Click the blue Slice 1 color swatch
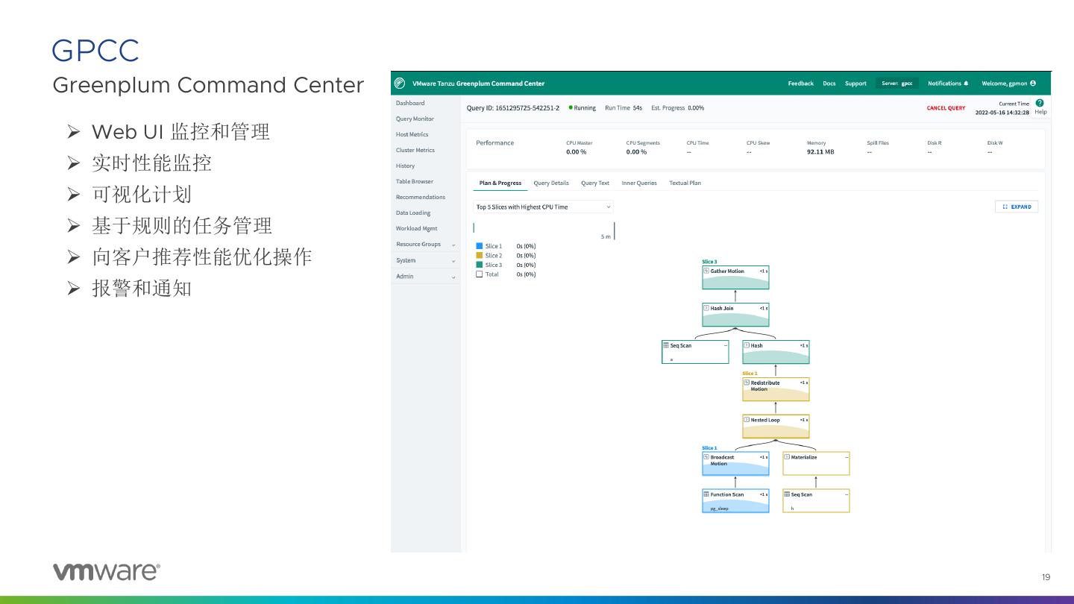 pyautogui.click(x=480, y=246)
